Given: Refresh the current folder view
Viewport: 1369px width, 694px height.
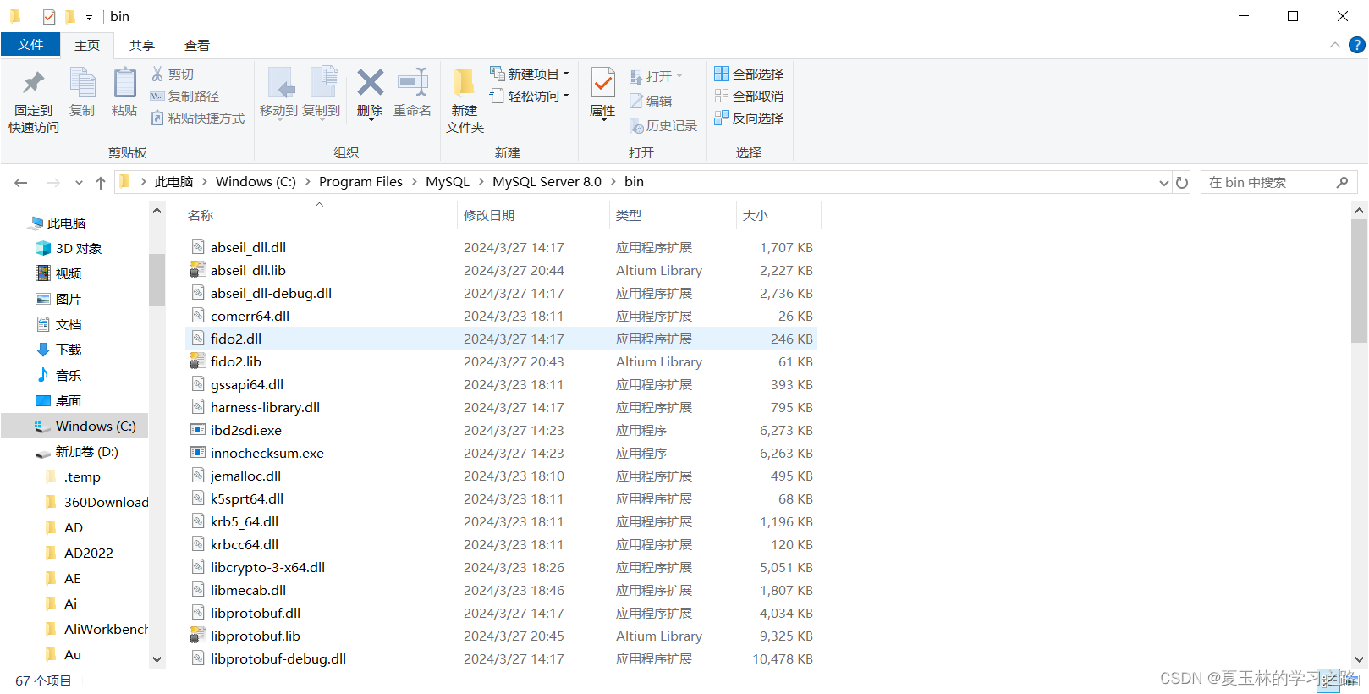Looking at the screenshot, I should [1182, 182].
